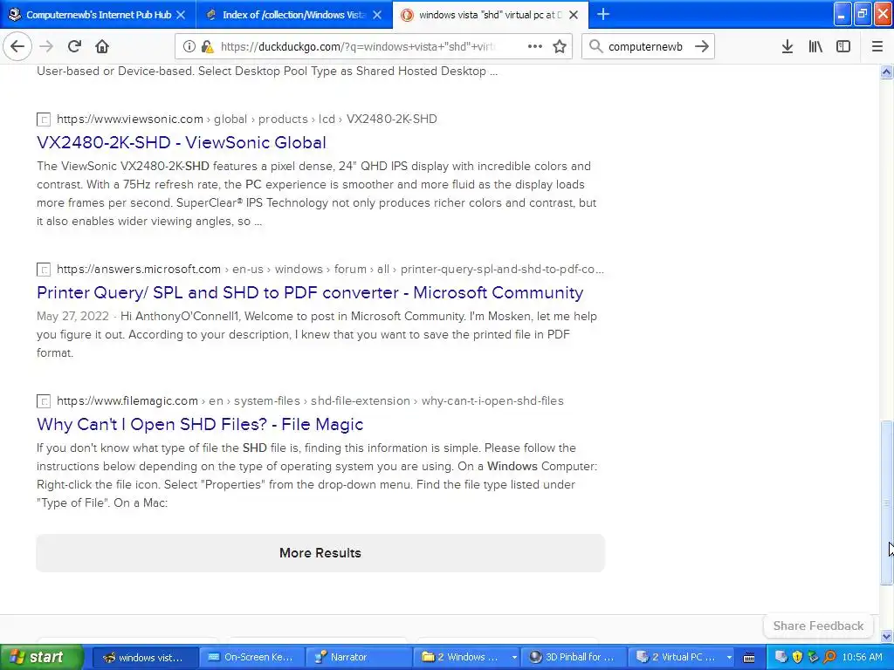The height and width of the screenshot is (670, 894).
Task: Expand the 2 Virtual PC taskbar group
Action: pos(680,658)
